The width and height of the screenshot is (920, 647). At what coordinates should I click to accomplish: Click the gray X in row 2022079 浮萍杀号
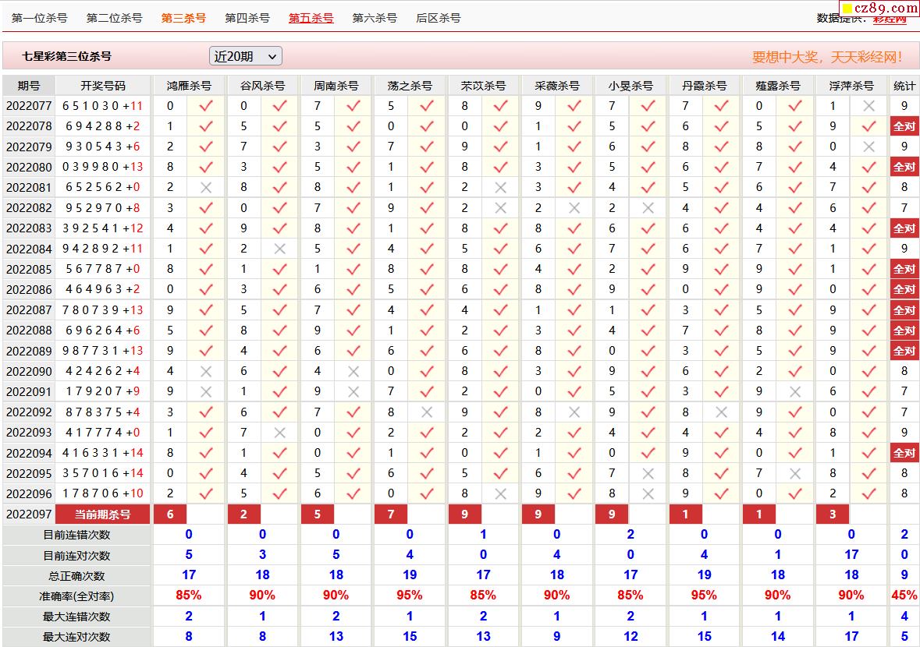(869, 147)
